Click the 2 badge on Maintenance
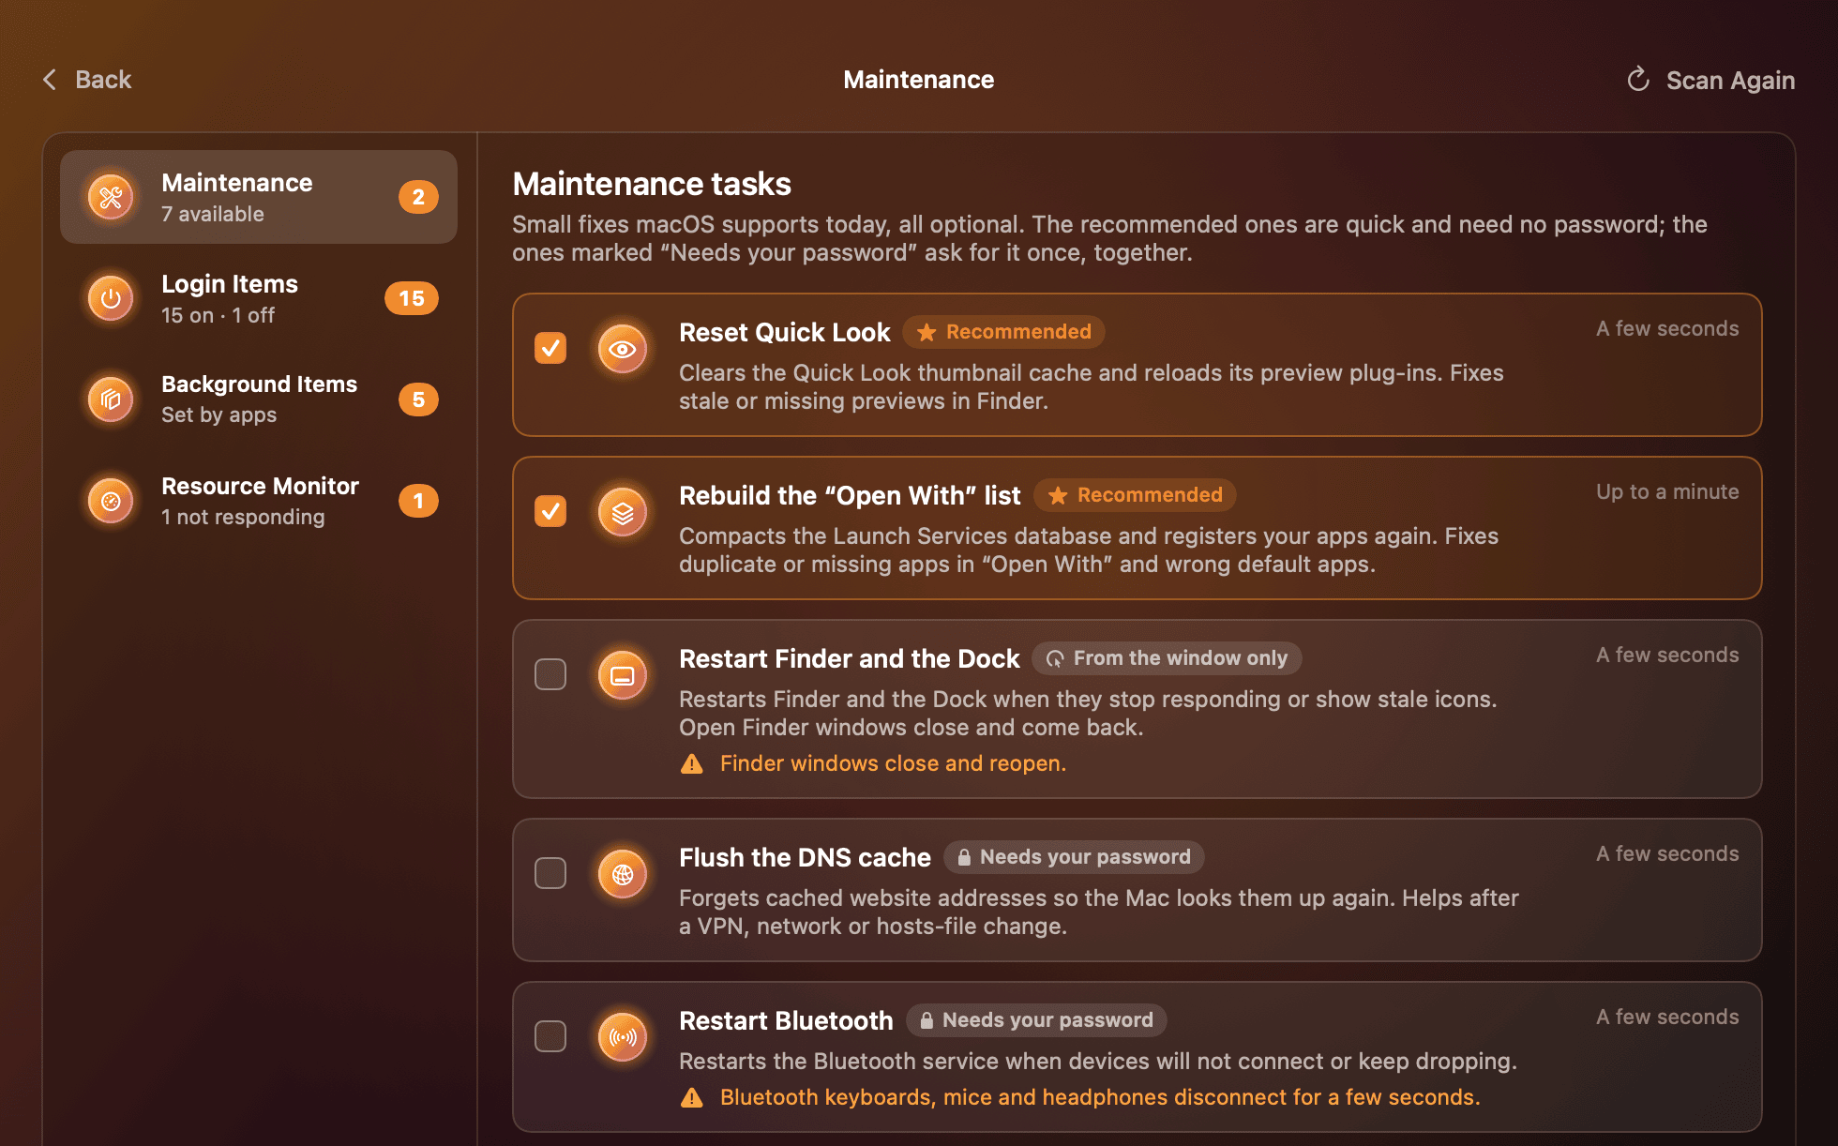 coord(418,197)
